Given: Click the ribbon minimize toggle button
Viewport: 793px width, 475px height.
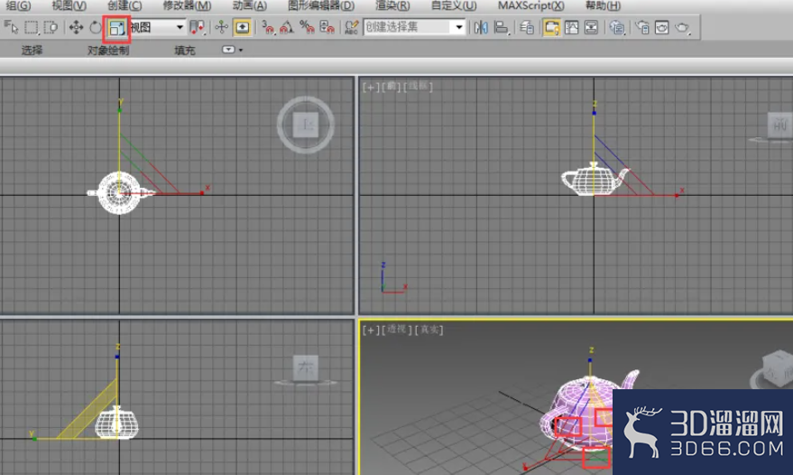Looking at the screenshot, I should (228, 50).
